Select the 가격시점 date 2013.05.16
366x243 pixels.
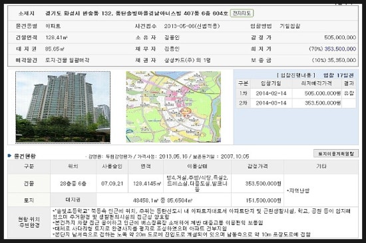click(x=173, y=156)
